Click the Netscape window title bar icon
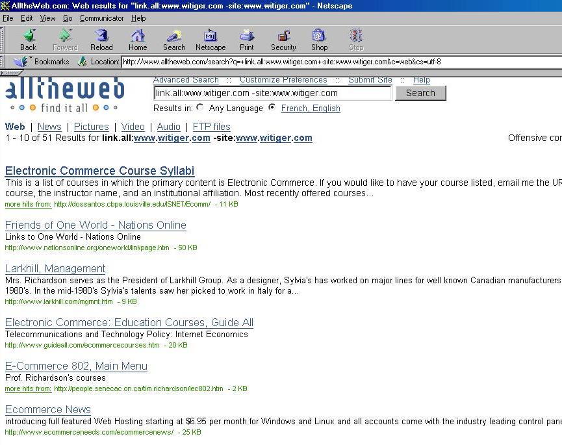562x445 pixels. click(5, 5)
